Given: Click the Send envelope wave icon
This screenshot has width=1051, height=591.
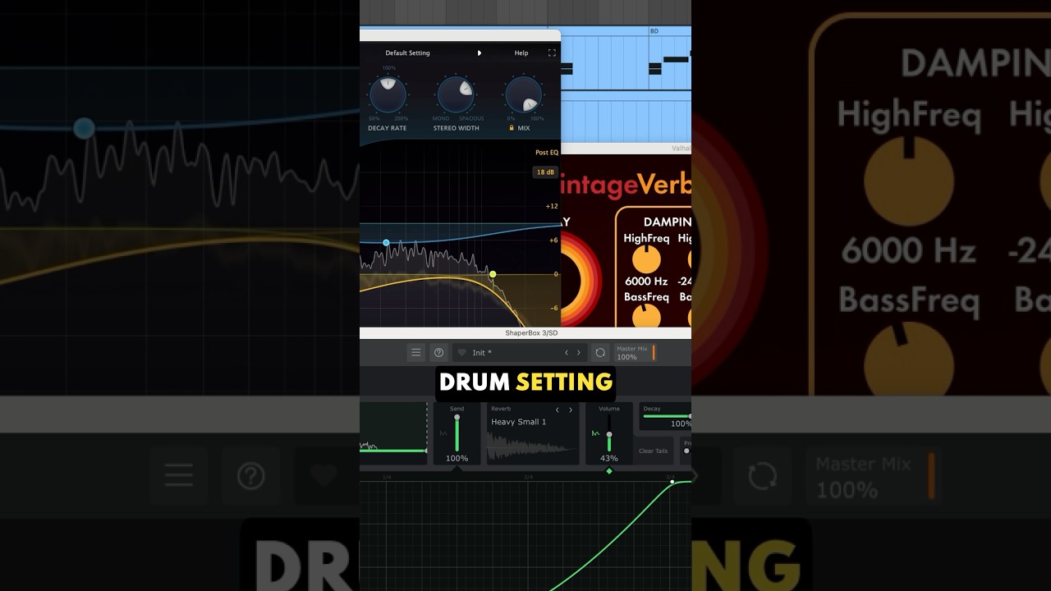Looking at the screenshot, I should point(443,433).
